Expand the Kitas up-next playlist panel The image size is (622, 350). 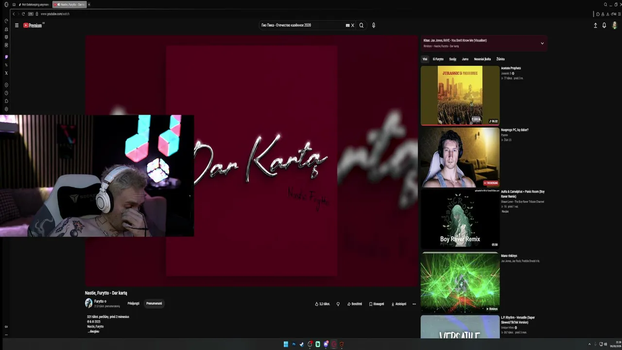click(x=542, y=43)
